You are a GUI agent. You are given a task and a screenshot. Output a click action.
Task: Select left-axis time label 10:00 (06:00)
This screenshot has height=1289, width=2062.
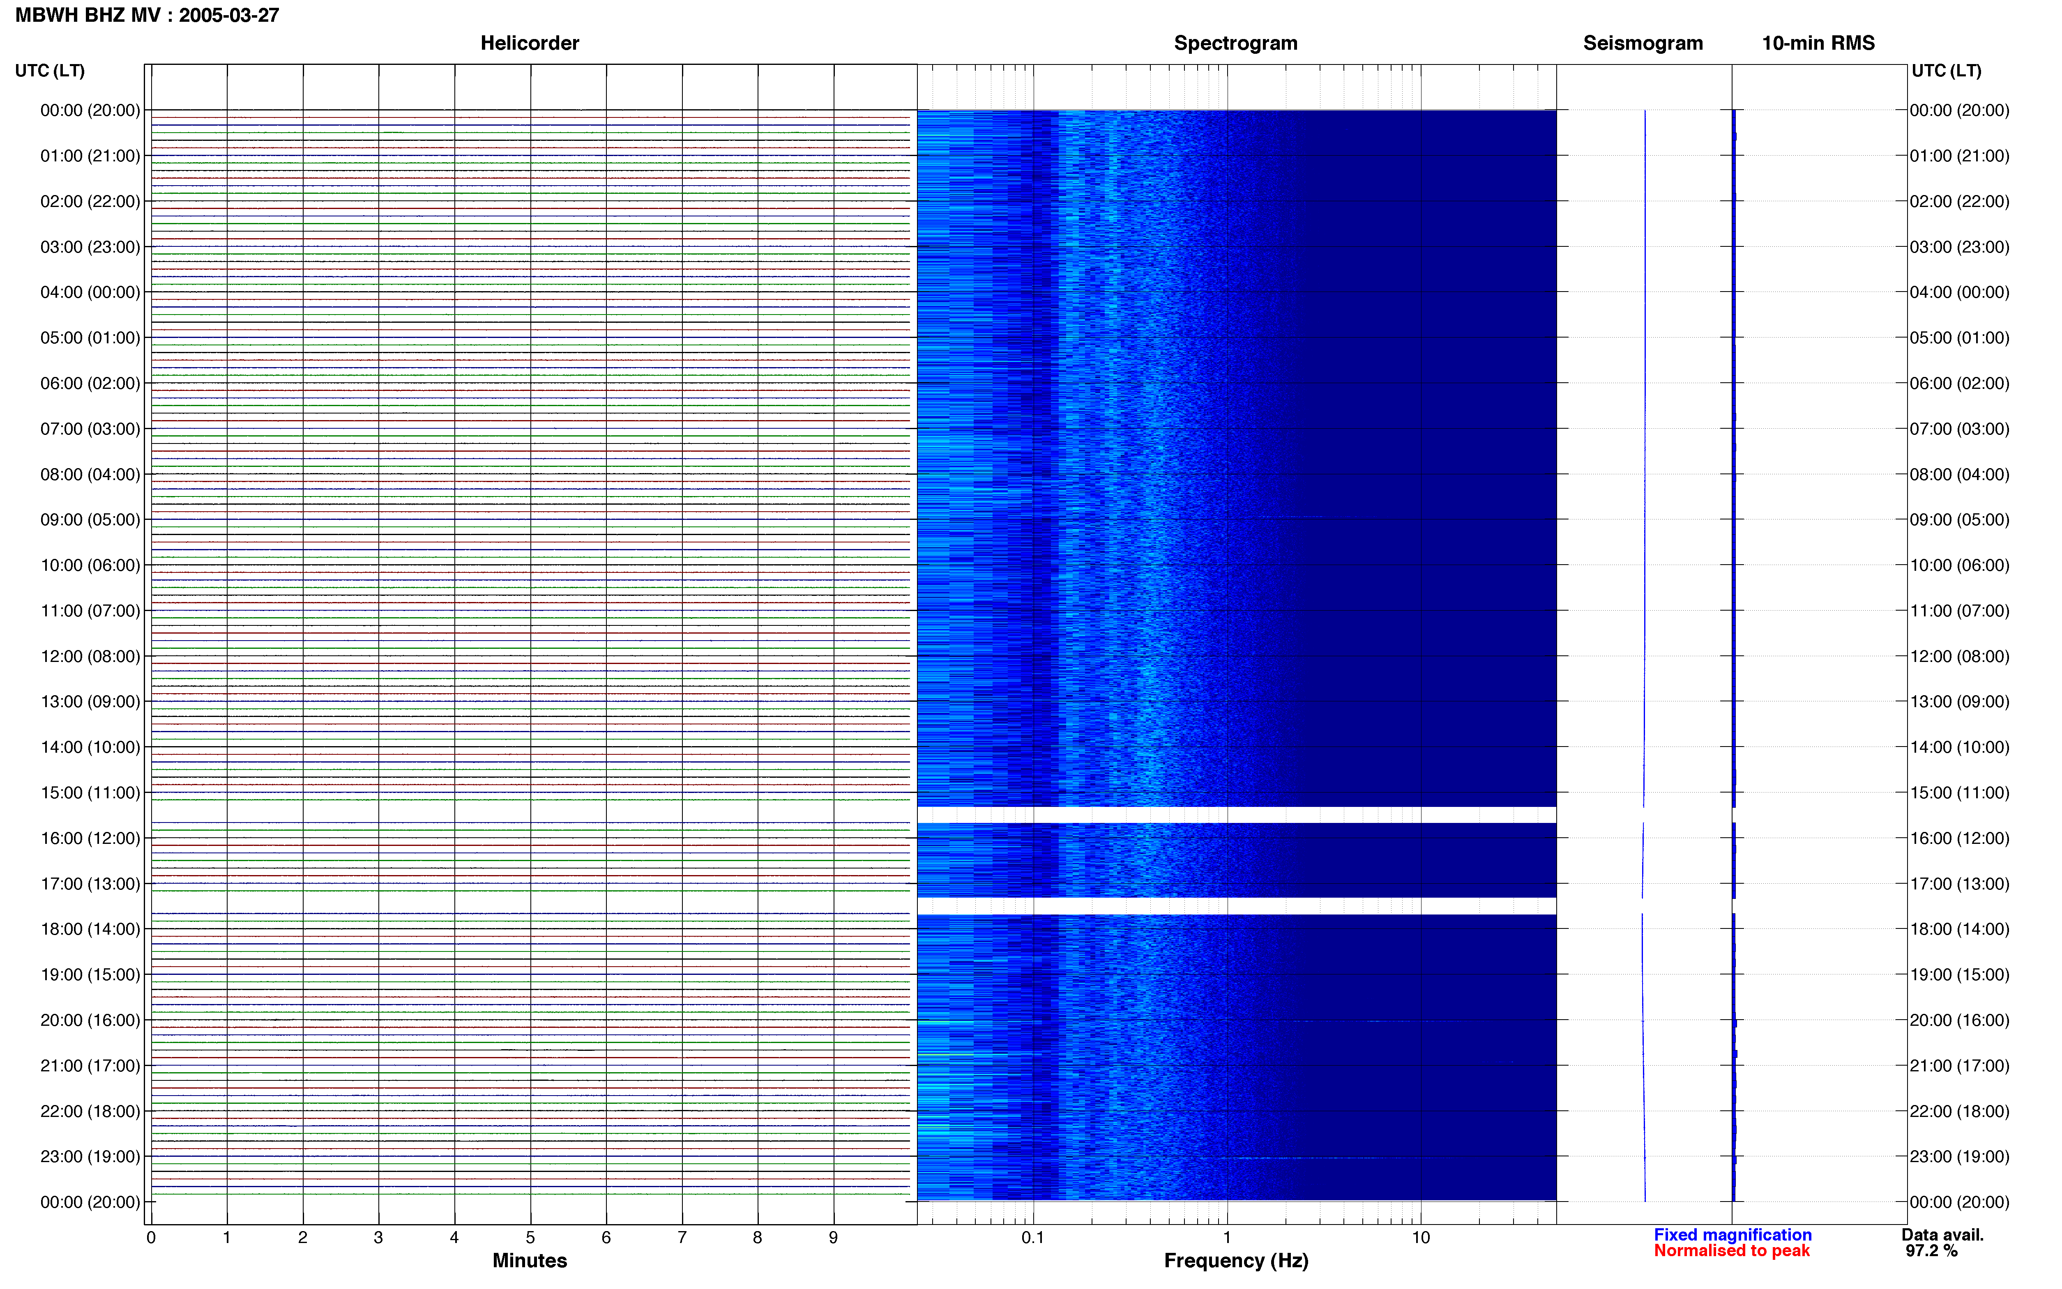coord(90,565)
